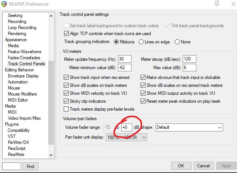Open Editing Behavior preferences category
The height and width of the screenshot is (173, 237).
pyautogui.click(x=20, y=70)
